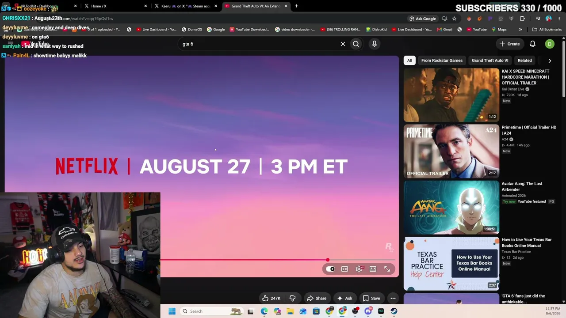The width and height of the screenshot is (566, 318).
Task: Enter fullscreen in the video player
Action: coord(387,269)
